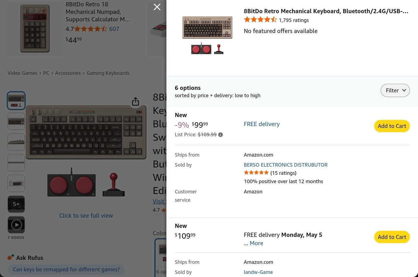
Task: Open the 1,795 ratings star rating
Action: tap(260, 20)
